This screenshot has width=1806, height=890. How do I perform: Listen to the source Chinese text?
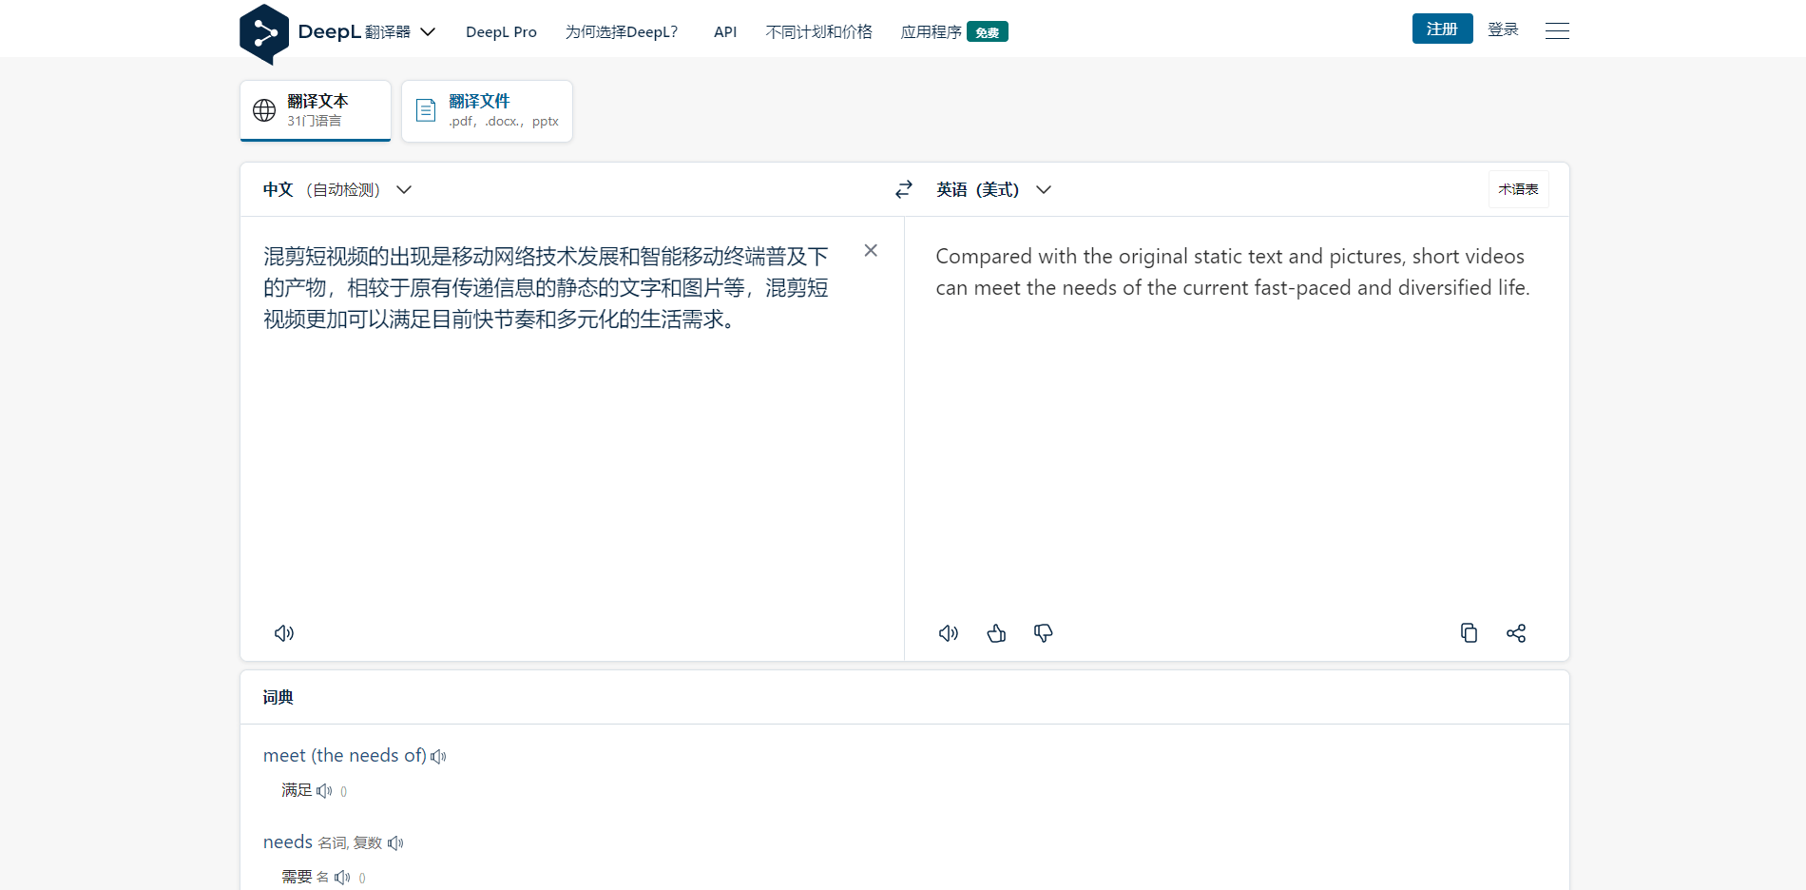click(284, 633)
